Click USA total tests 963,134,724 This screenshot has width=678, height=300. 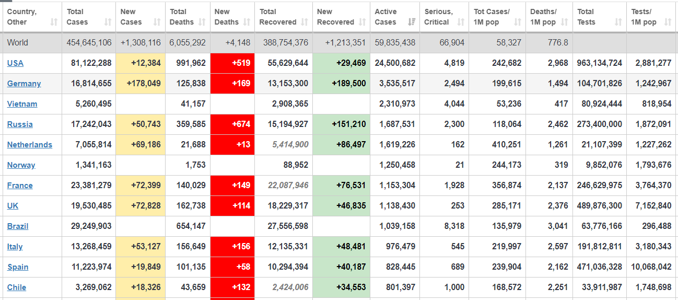pos(600,63)
